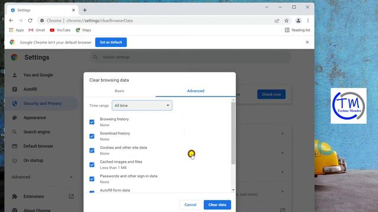
Task: Open the Gmail bookmark
Action: [x=37, y=30]
